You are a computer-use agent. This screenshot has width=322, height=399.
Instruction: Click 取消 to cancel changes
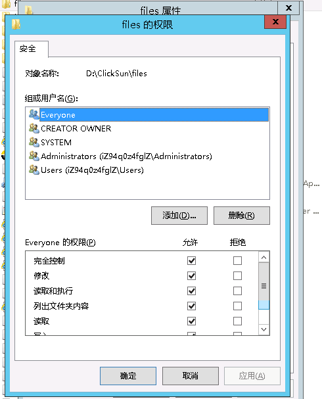click(191, 376)
